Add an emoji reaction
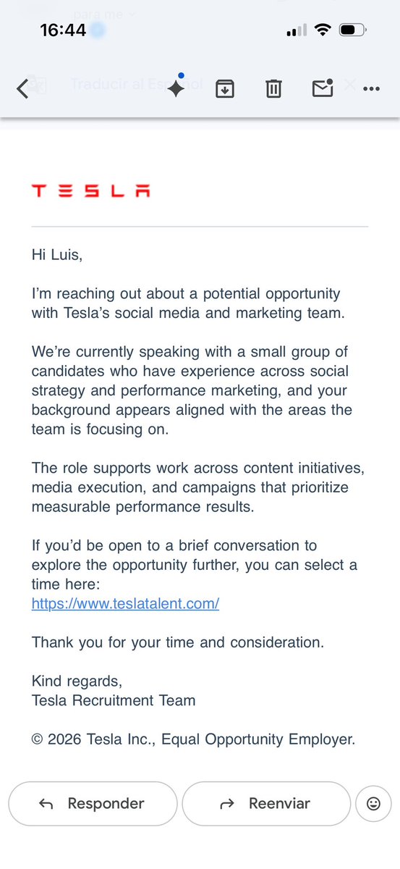Screen dimensions: 400x869 click(373, 803)
